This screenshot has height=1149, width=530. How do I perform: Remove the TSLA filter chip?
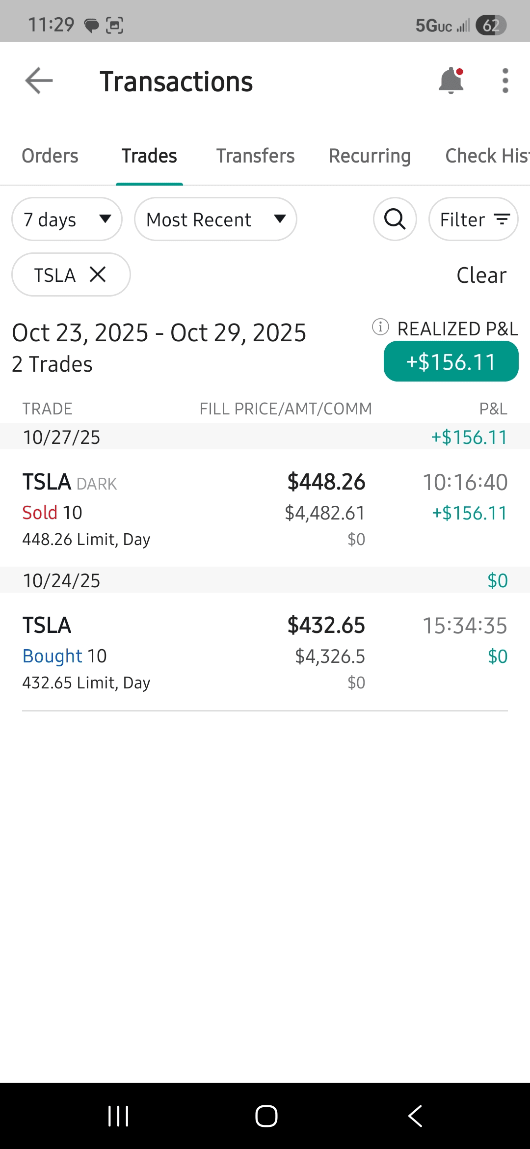click(x=98, y=274)
